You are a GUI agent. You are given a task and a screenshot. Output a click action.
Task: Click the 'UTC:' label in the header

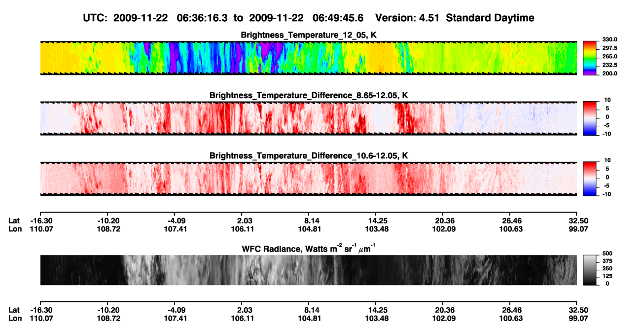96,18
